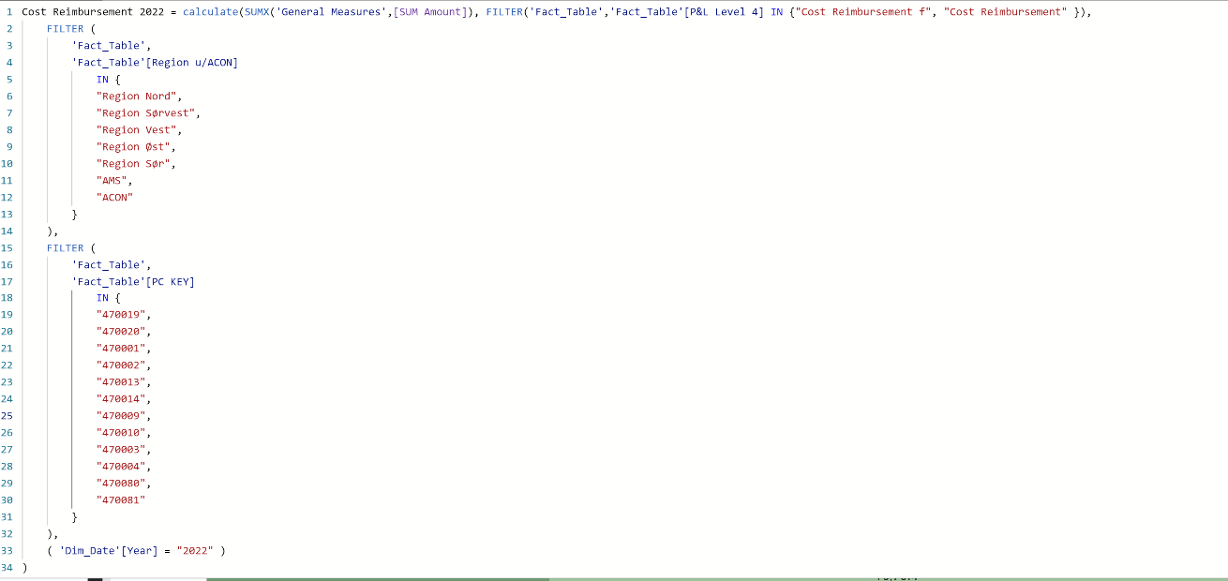Click the calculate function on line 1
This screenshot has width=1228, height=581.
pos(210,11)
